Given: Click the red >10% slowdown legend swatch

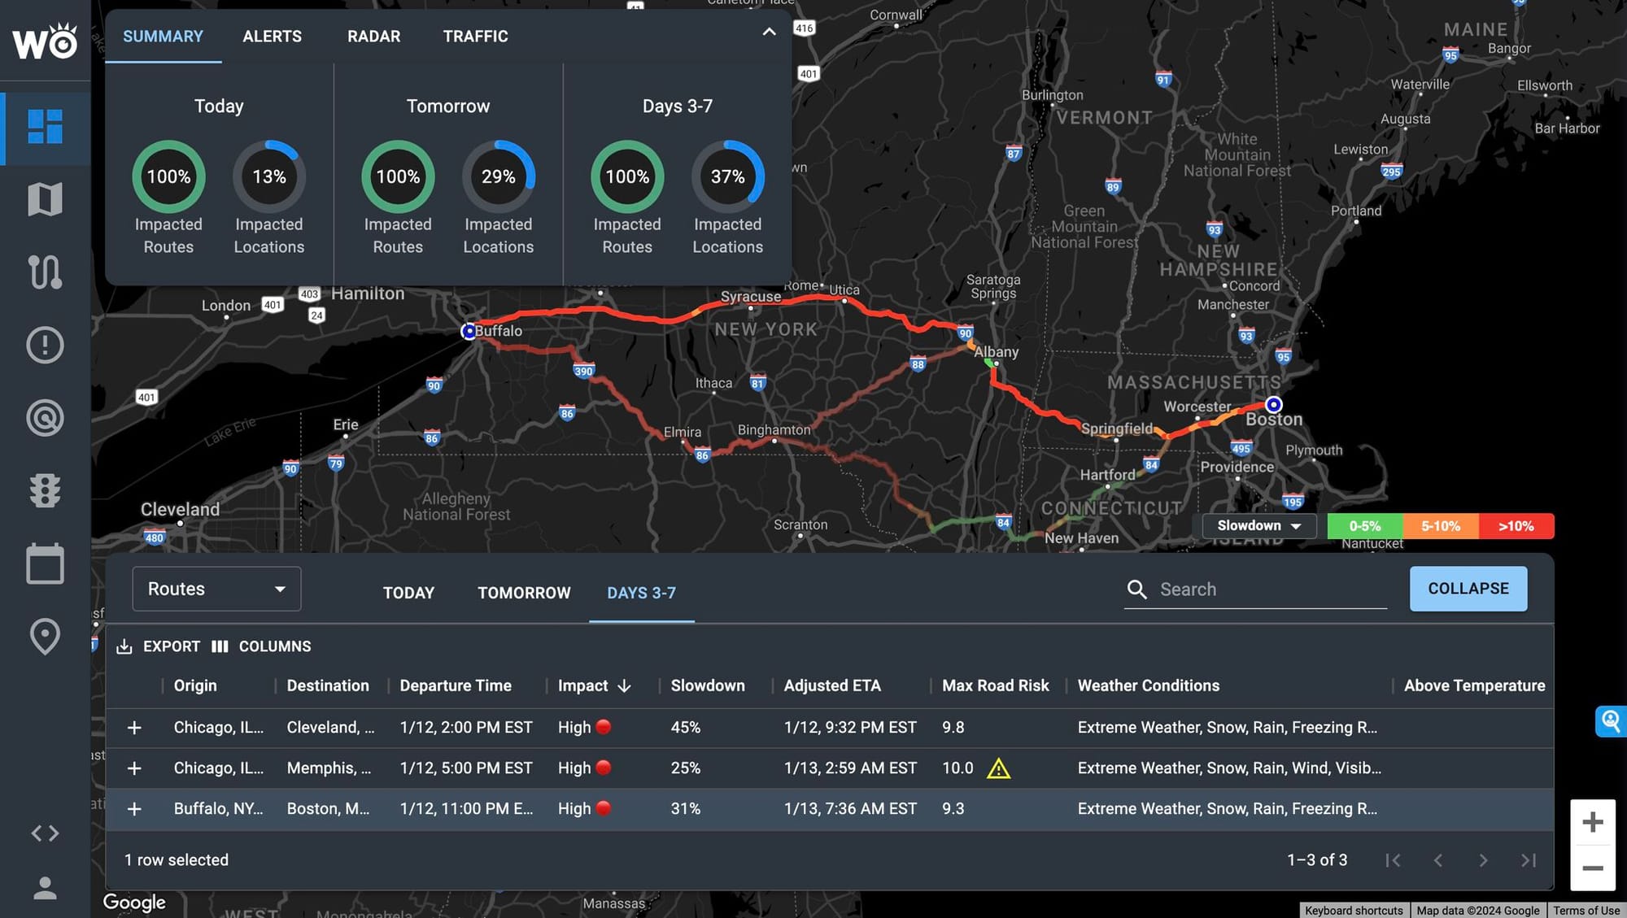Looking at the screenshot, I should click(x=1516, y=526).
